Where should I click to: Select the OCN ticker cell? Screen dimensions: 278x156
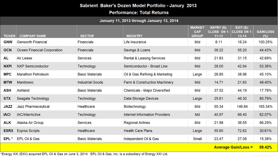click(x=8, y=50)
